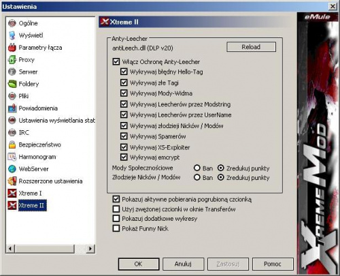Viewport: 340px width, 276px height.
Task: Click the Ustawienia wyświetlania stat icon
Action: pyautogui.click(x=12, y=121)
